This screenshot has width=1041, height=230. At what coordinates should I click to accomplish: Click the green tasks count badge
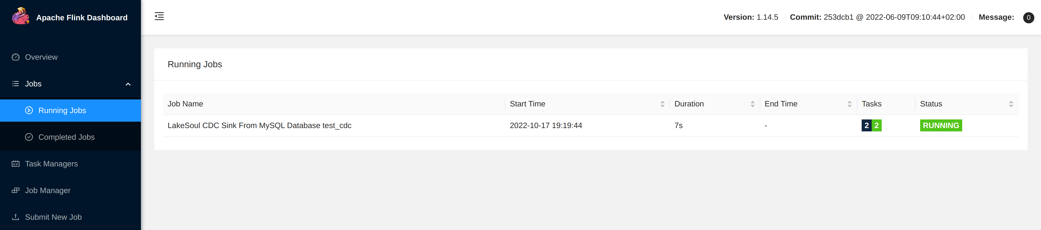[876, 125]
